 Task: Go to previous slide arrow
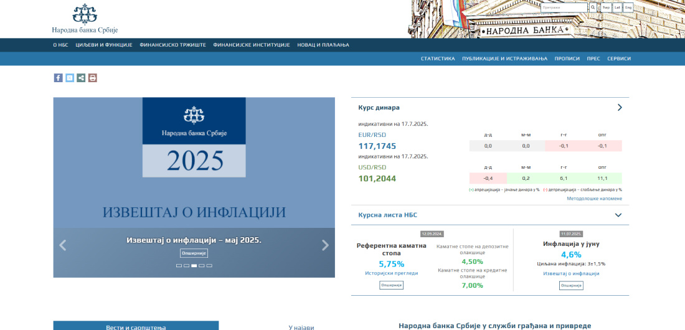[62, 245]
